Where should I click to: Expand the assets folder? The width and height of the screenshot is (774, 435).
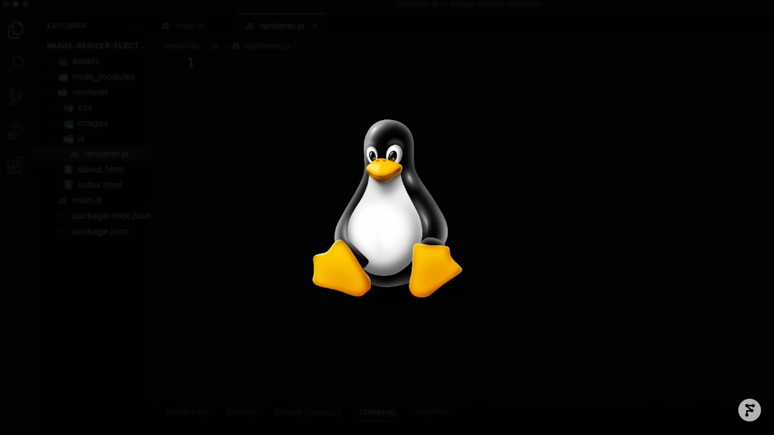tap(85, 61)
